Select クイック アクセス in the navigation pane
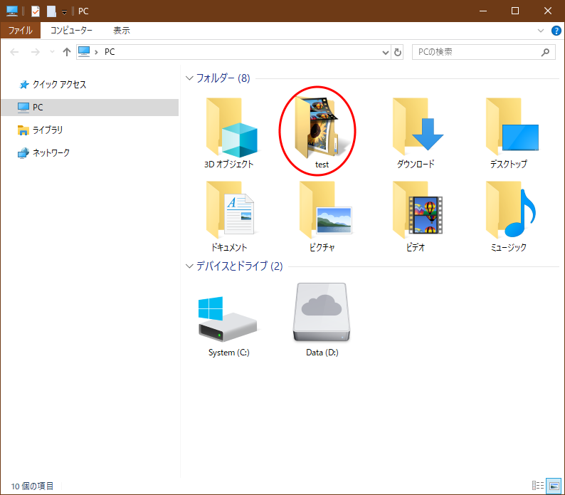The width and height of the screenshot is (565, 495). click(59, 84)
